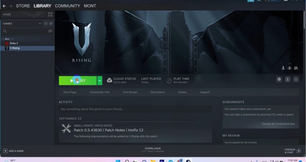
Task: Open Friends & Chat
Action: pos(293,151)
